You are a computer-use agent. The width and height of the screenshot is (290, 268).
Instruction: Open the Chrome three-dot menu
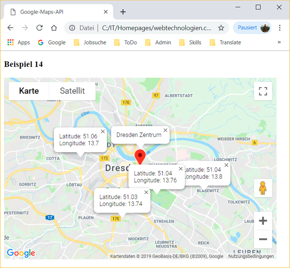click(x=280, y=28)
